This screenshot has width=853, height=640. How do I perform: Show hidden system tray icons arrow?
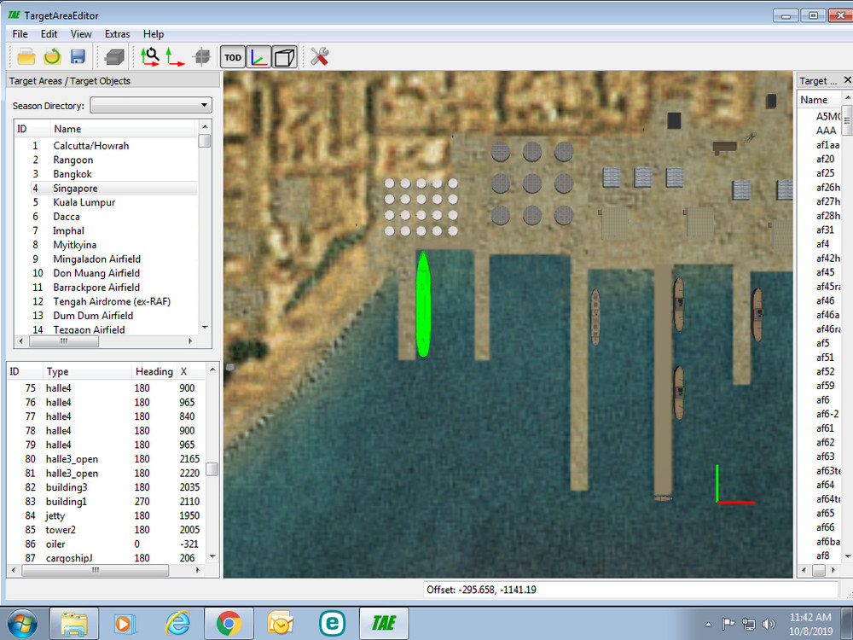click(x=708, y=625)
